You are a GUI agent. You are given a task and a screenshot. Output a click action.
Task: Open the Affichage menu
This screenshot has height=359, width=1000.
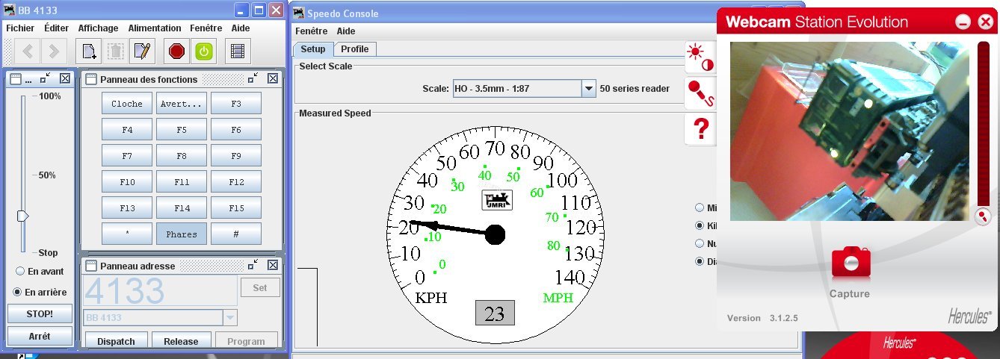99,28
